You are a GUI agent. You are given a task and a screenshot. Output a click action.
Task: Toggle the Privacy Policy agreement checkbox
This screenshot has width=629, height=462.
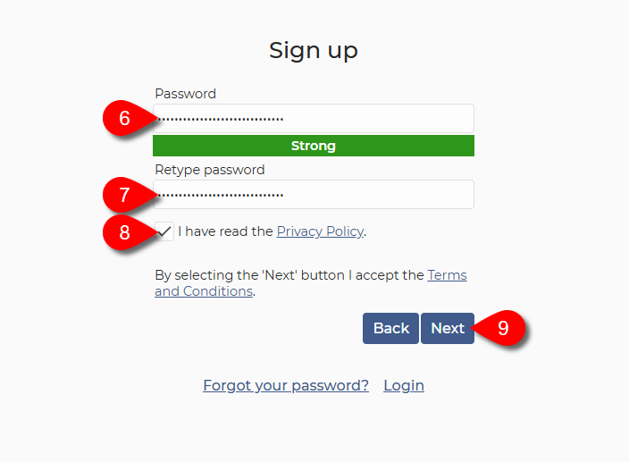coord(164,231)
